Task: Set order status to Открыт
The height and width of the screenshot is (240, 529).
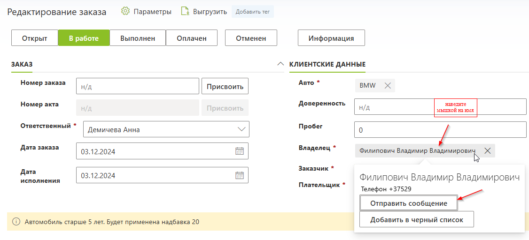Action: point(35,38)
